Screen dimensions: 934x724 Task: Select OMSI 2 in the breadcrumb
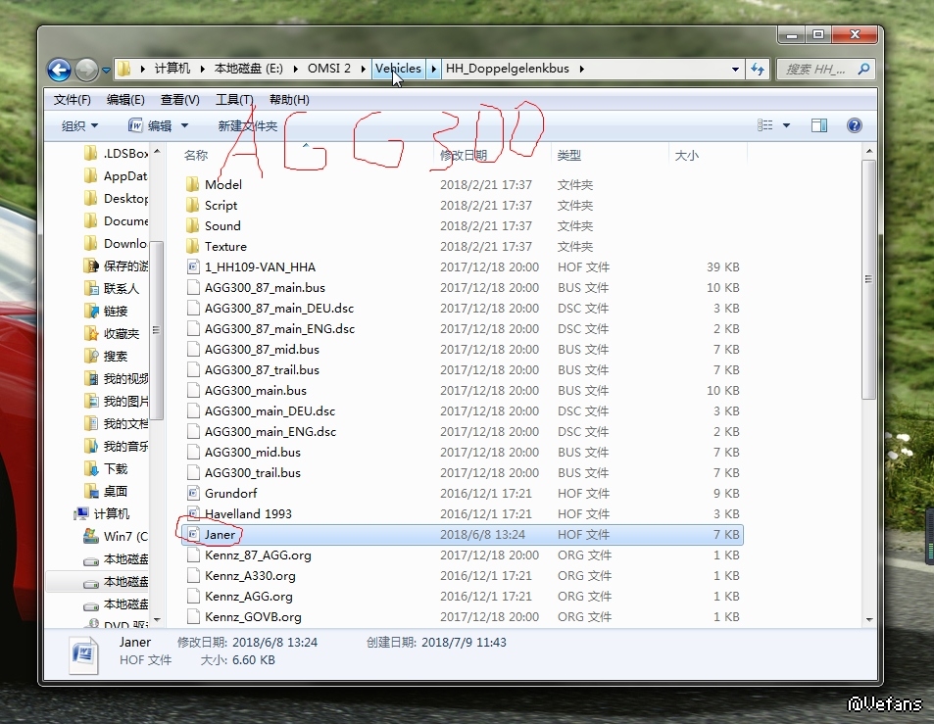click(x=328, y=69)
